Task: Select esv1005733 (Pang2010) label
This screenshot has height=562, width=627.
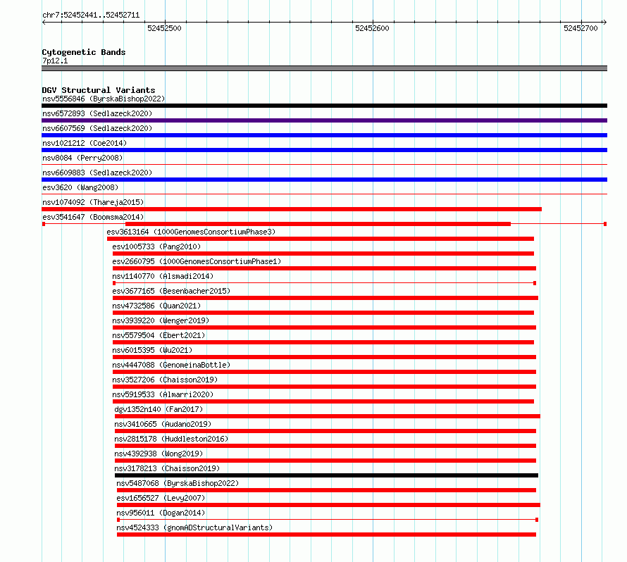Action: tap(156, 246)
